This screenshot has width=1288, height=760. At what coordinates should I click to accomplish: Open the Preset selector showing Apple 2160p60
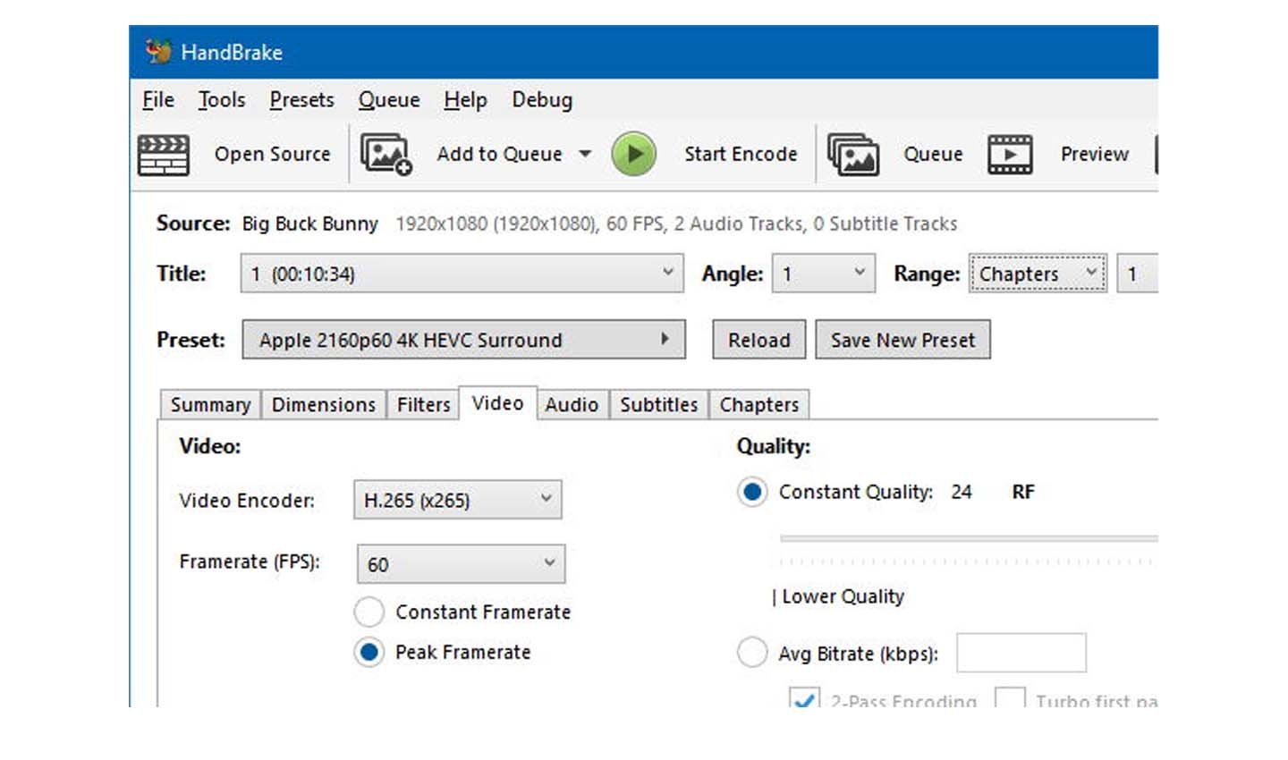click(x=463, y=340)
